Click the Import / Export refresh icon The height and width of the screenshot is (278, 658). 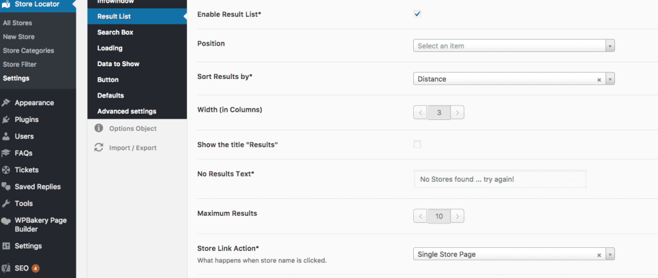click(x=98, y=147)
